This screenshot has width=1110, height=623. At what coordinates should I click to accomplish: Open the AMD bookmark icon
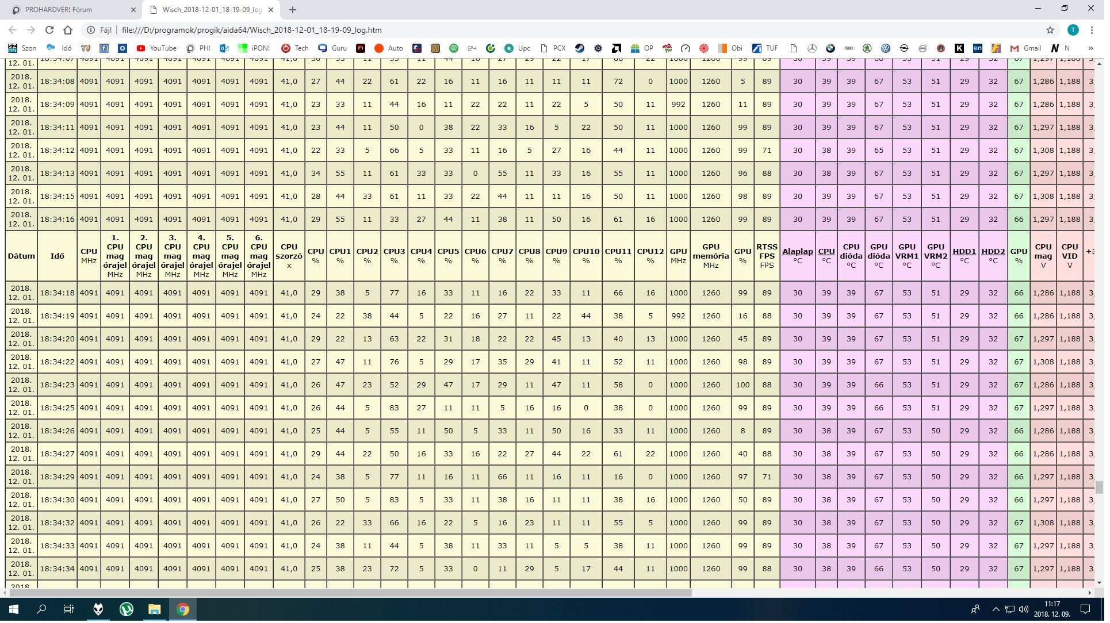click(x=617, y=48)
